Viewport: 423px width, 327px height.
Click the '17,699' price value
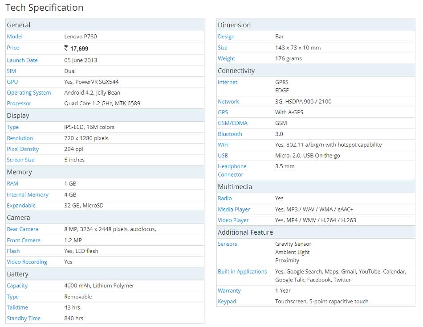79,49
